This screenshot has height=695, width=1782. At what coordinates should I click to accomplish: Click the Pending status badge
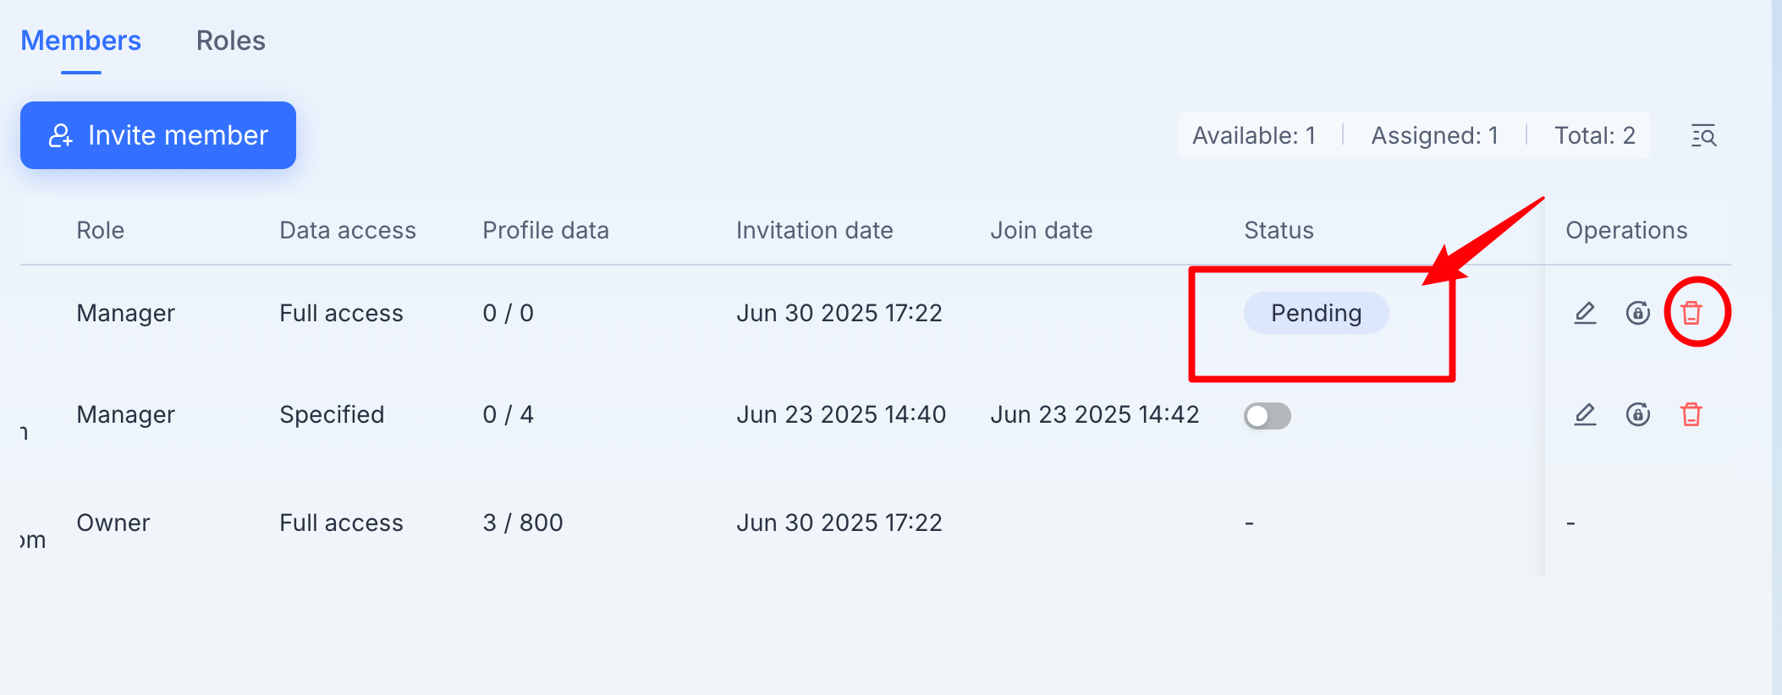point(1317,313)
